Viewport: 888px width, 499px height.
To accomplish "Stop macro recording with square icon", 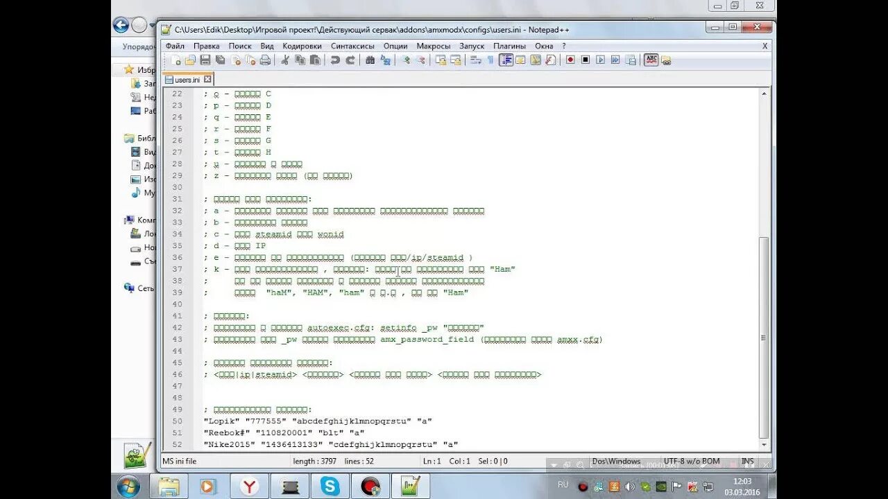I will [x=586, y=60].
